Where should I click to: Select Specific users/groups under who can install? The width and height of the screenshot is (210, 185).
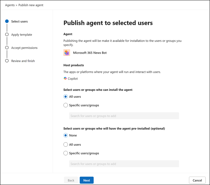66,105
